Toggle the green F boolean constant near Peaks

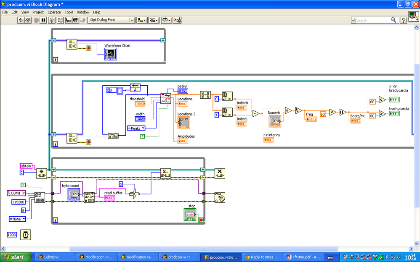(x=142, y=136)
